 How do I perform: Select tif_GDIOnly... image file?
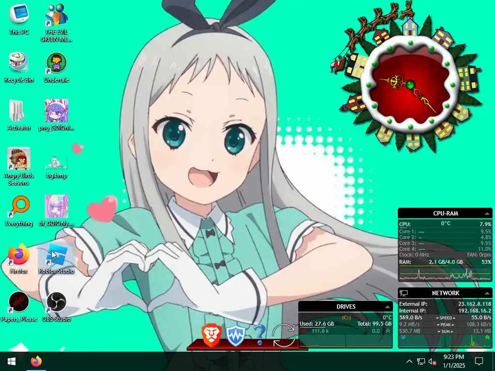[56, 211]
